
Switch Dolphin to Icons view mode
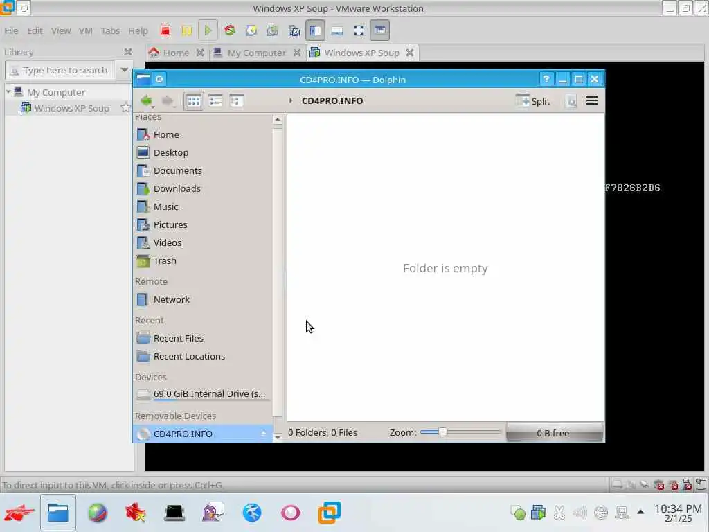click(194, 101)
